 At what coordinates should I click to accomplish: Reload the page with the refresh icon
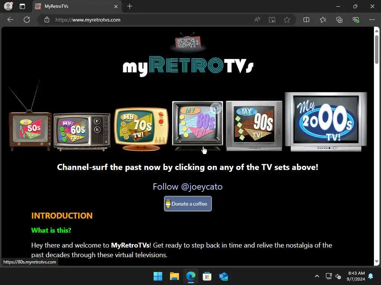[27, 20]
